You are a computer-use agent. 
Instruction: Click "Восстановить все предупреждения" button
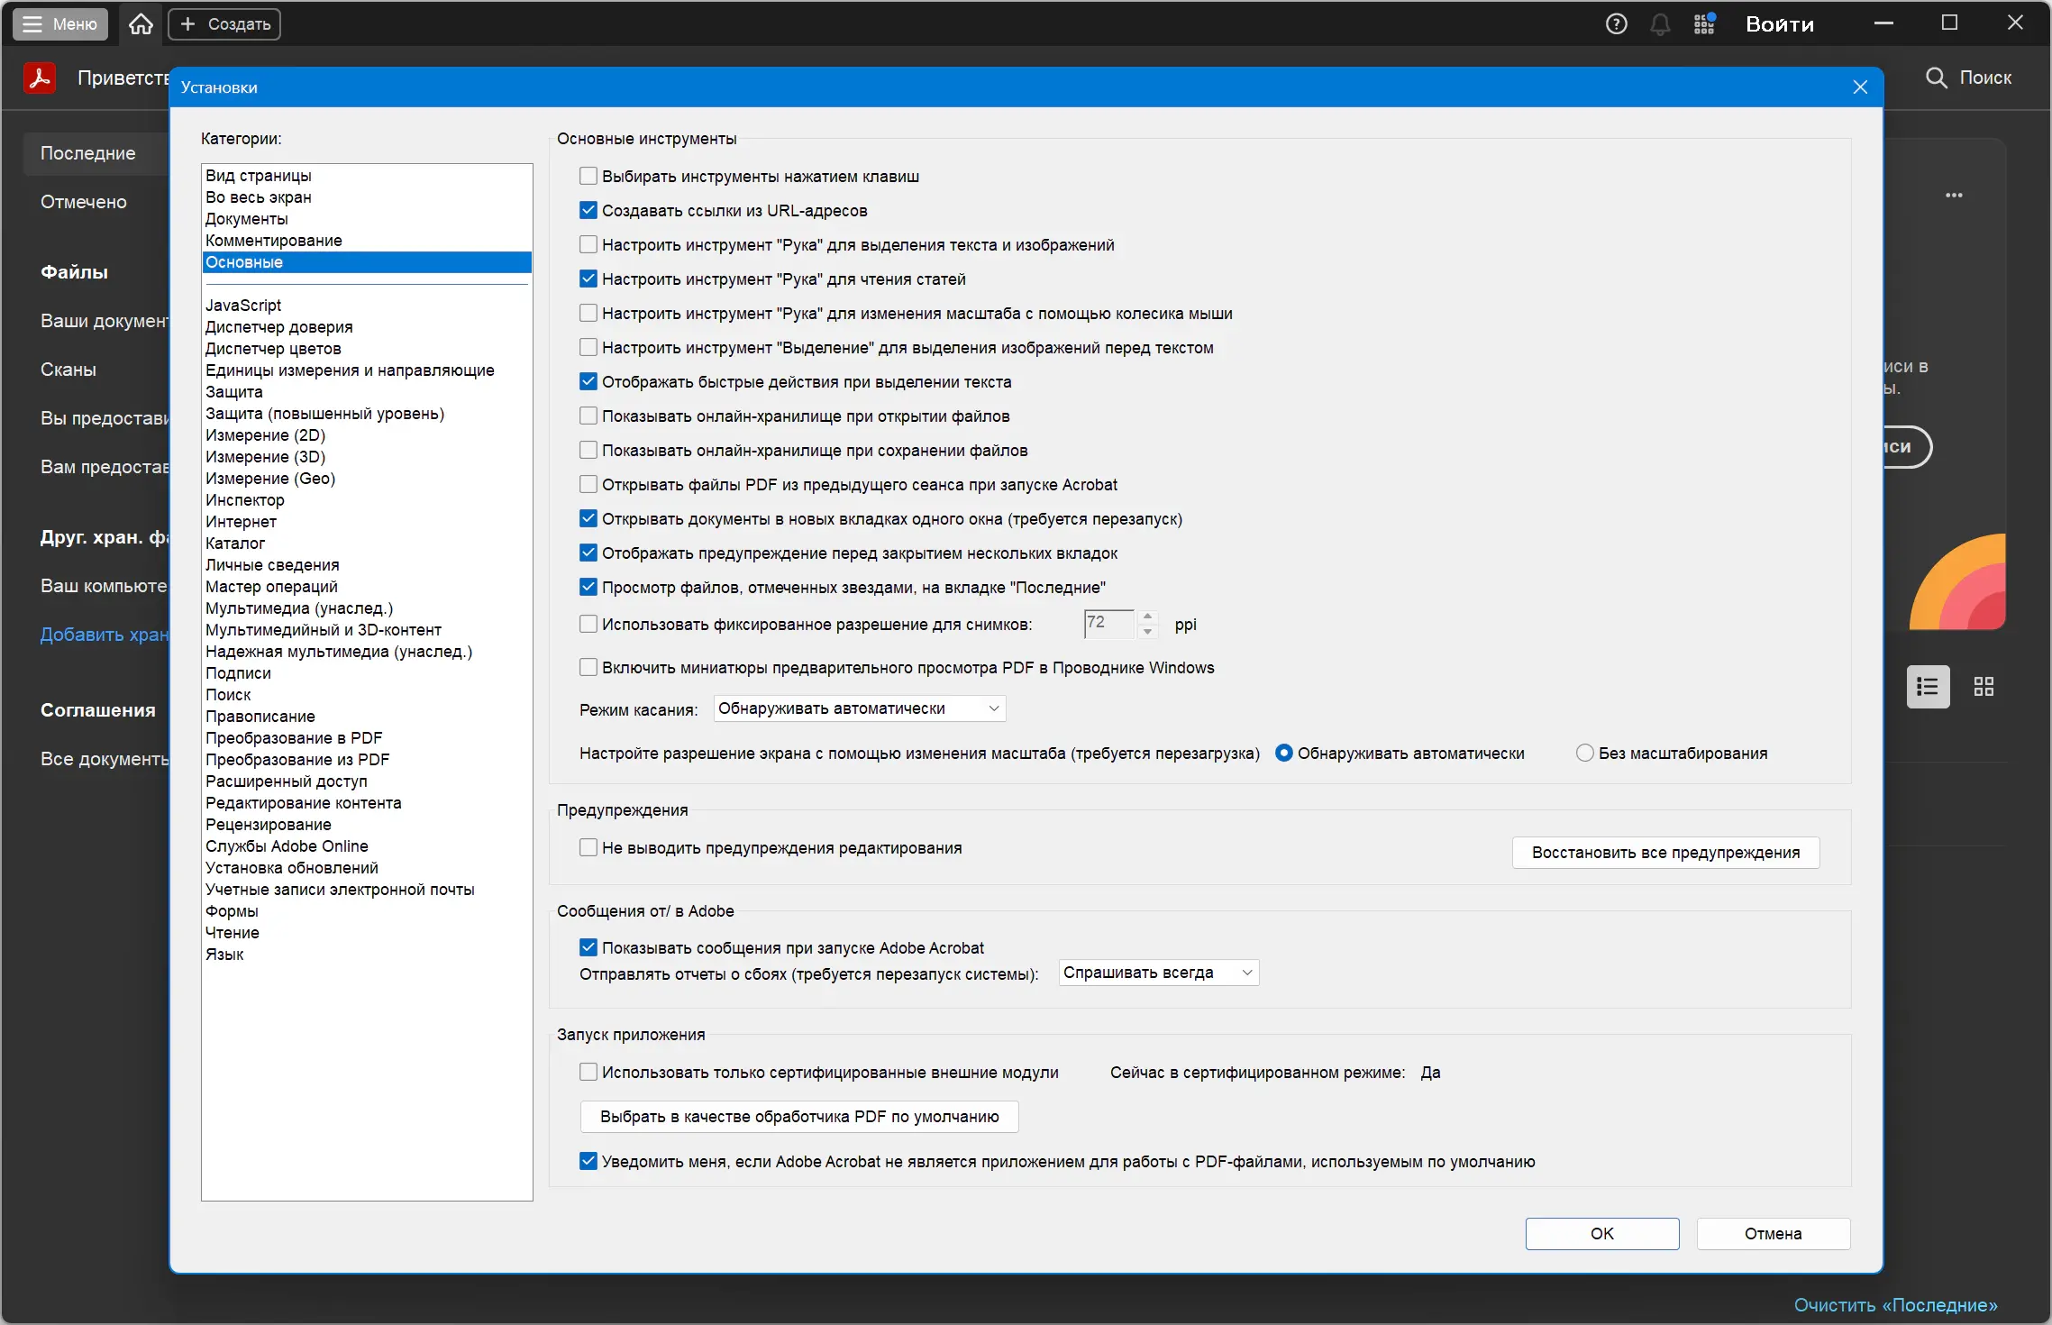click(x=1664, y=853)
